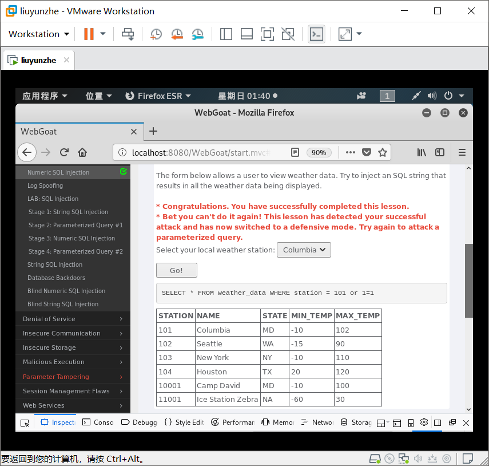This screenshot has height=466, width=489.
Task: Click workspace switcher number 1
Action: coord(387,96)
